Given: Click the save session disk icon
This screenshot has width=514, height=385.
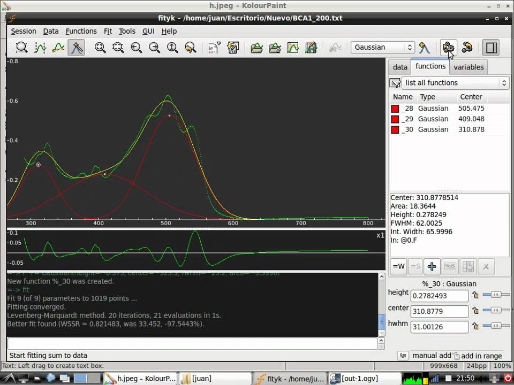Looking at the screenshot, I should pos(233,48).
